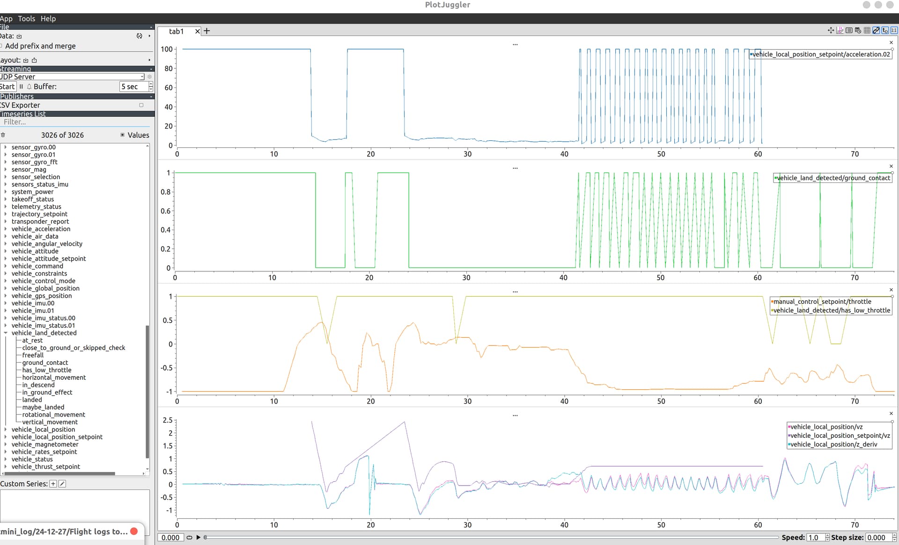The image size is (899, 545).
Task: Collapse the vehicle_land_detected tree node
Action: pyautogui.click(x=5, y=333)
